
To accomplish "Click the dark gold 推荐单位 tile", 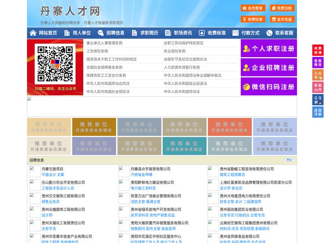I will 94,127.
